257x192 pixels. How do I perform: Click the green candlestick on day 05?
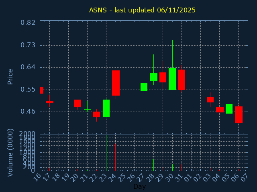point(229,109)
